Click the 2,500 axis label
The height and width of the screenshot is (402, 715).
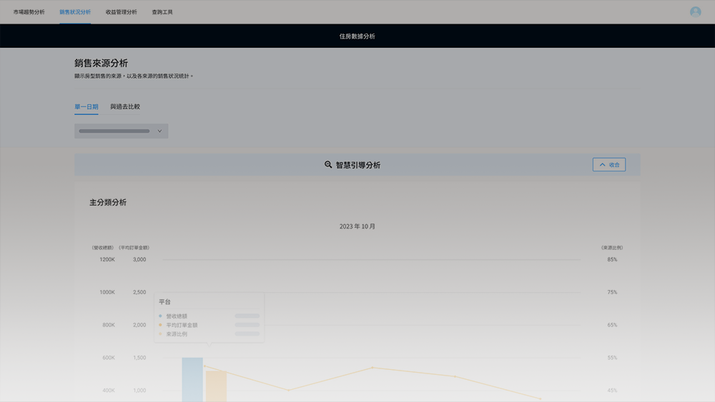[x=139, y=292]
